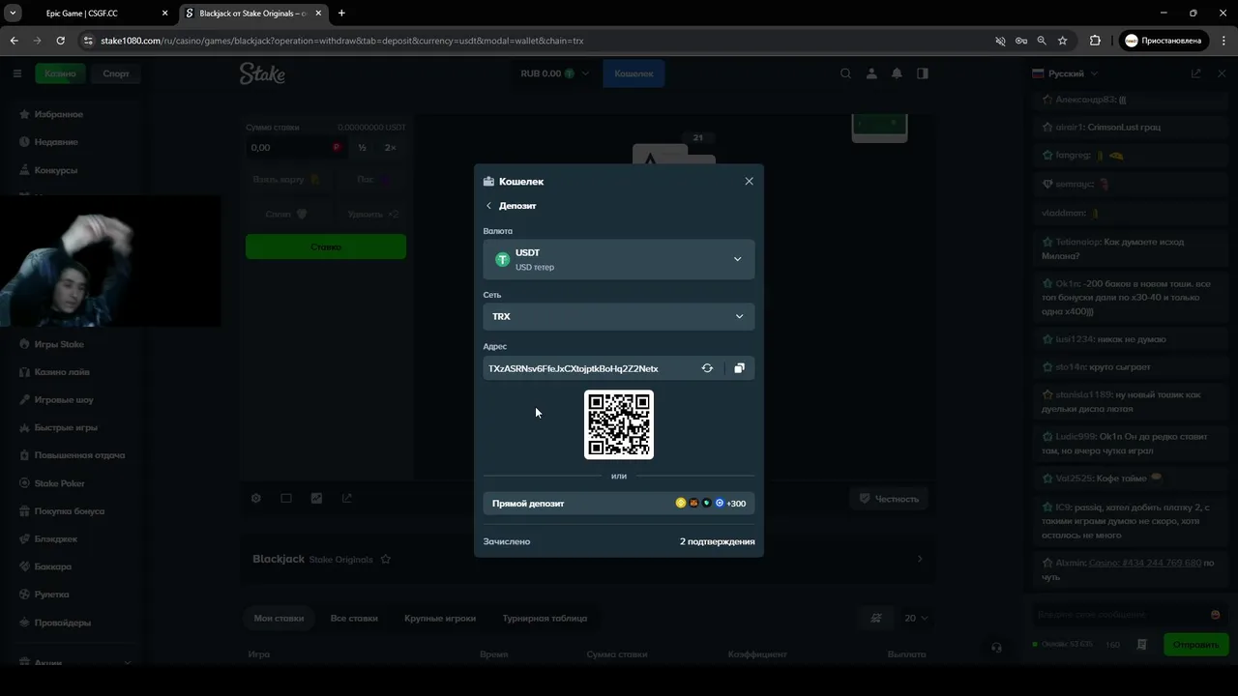Open the Русский chat language dropdown
The height and width of the screenshot is (696, 1238).
(1066, 73)
